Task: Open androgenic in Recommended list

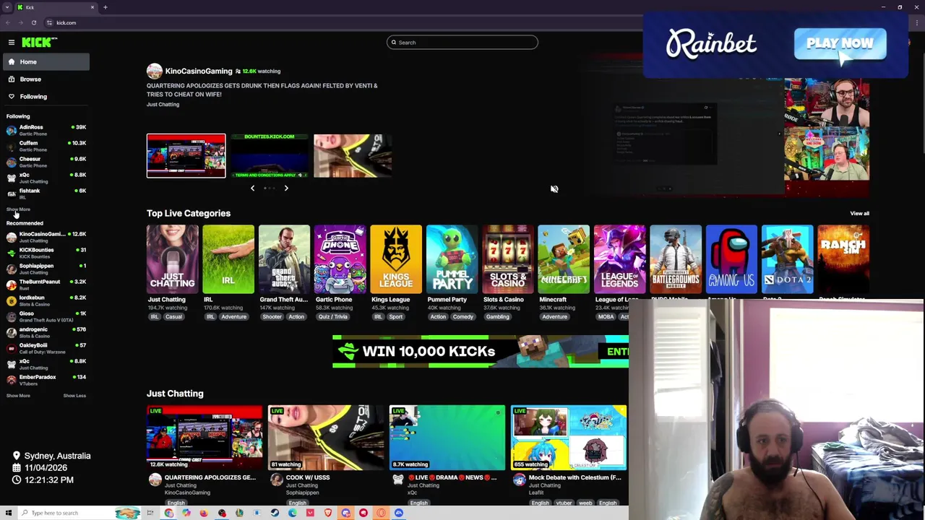Action: coord(45,332)
